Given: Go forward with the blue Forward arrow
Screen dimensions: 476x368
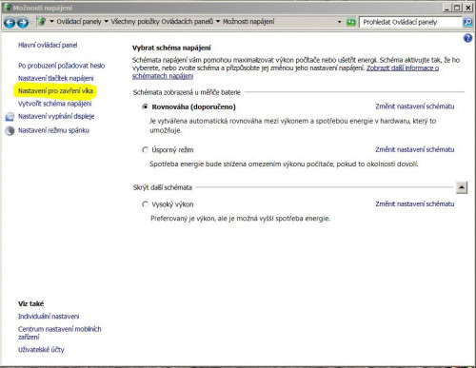Looking at the screenshot, I should pyautogui.click(x=23, y=22).
